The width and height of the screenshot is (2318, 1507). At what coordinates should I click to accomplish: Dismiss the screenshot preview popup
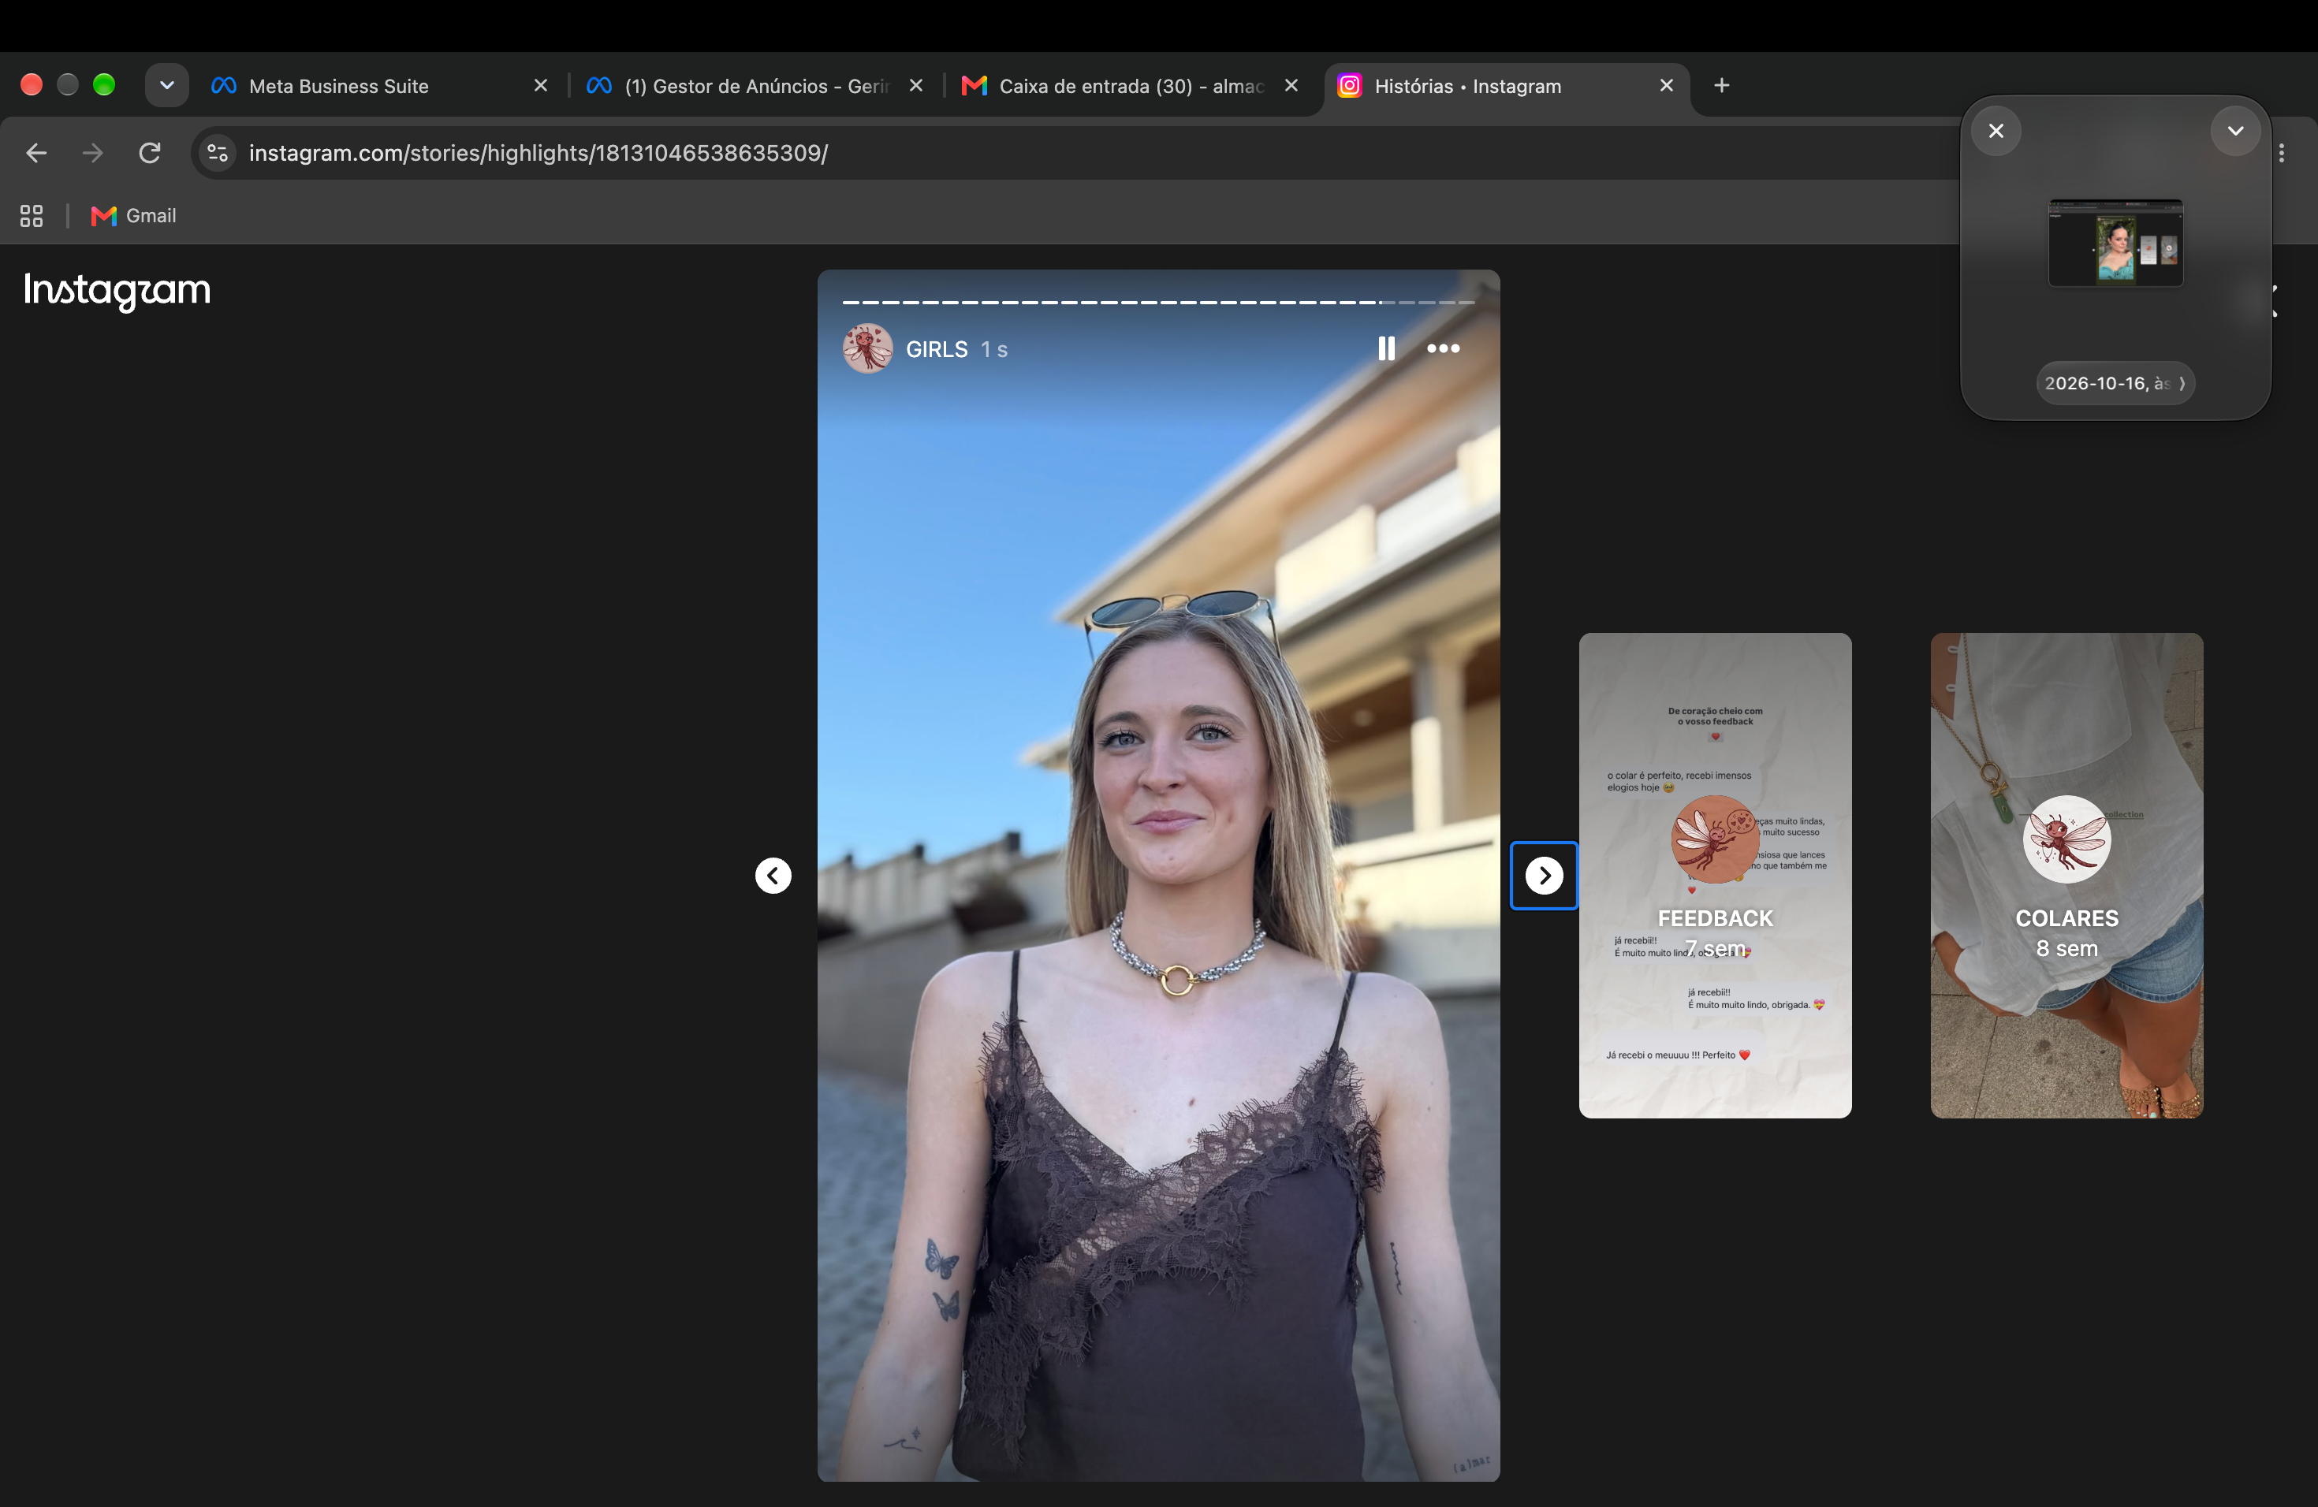1996,131
